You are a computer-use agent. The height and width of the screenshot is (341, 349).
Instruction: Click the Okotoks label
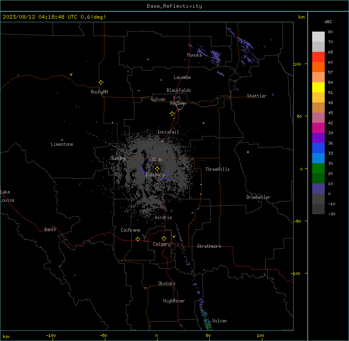[167, 283]
